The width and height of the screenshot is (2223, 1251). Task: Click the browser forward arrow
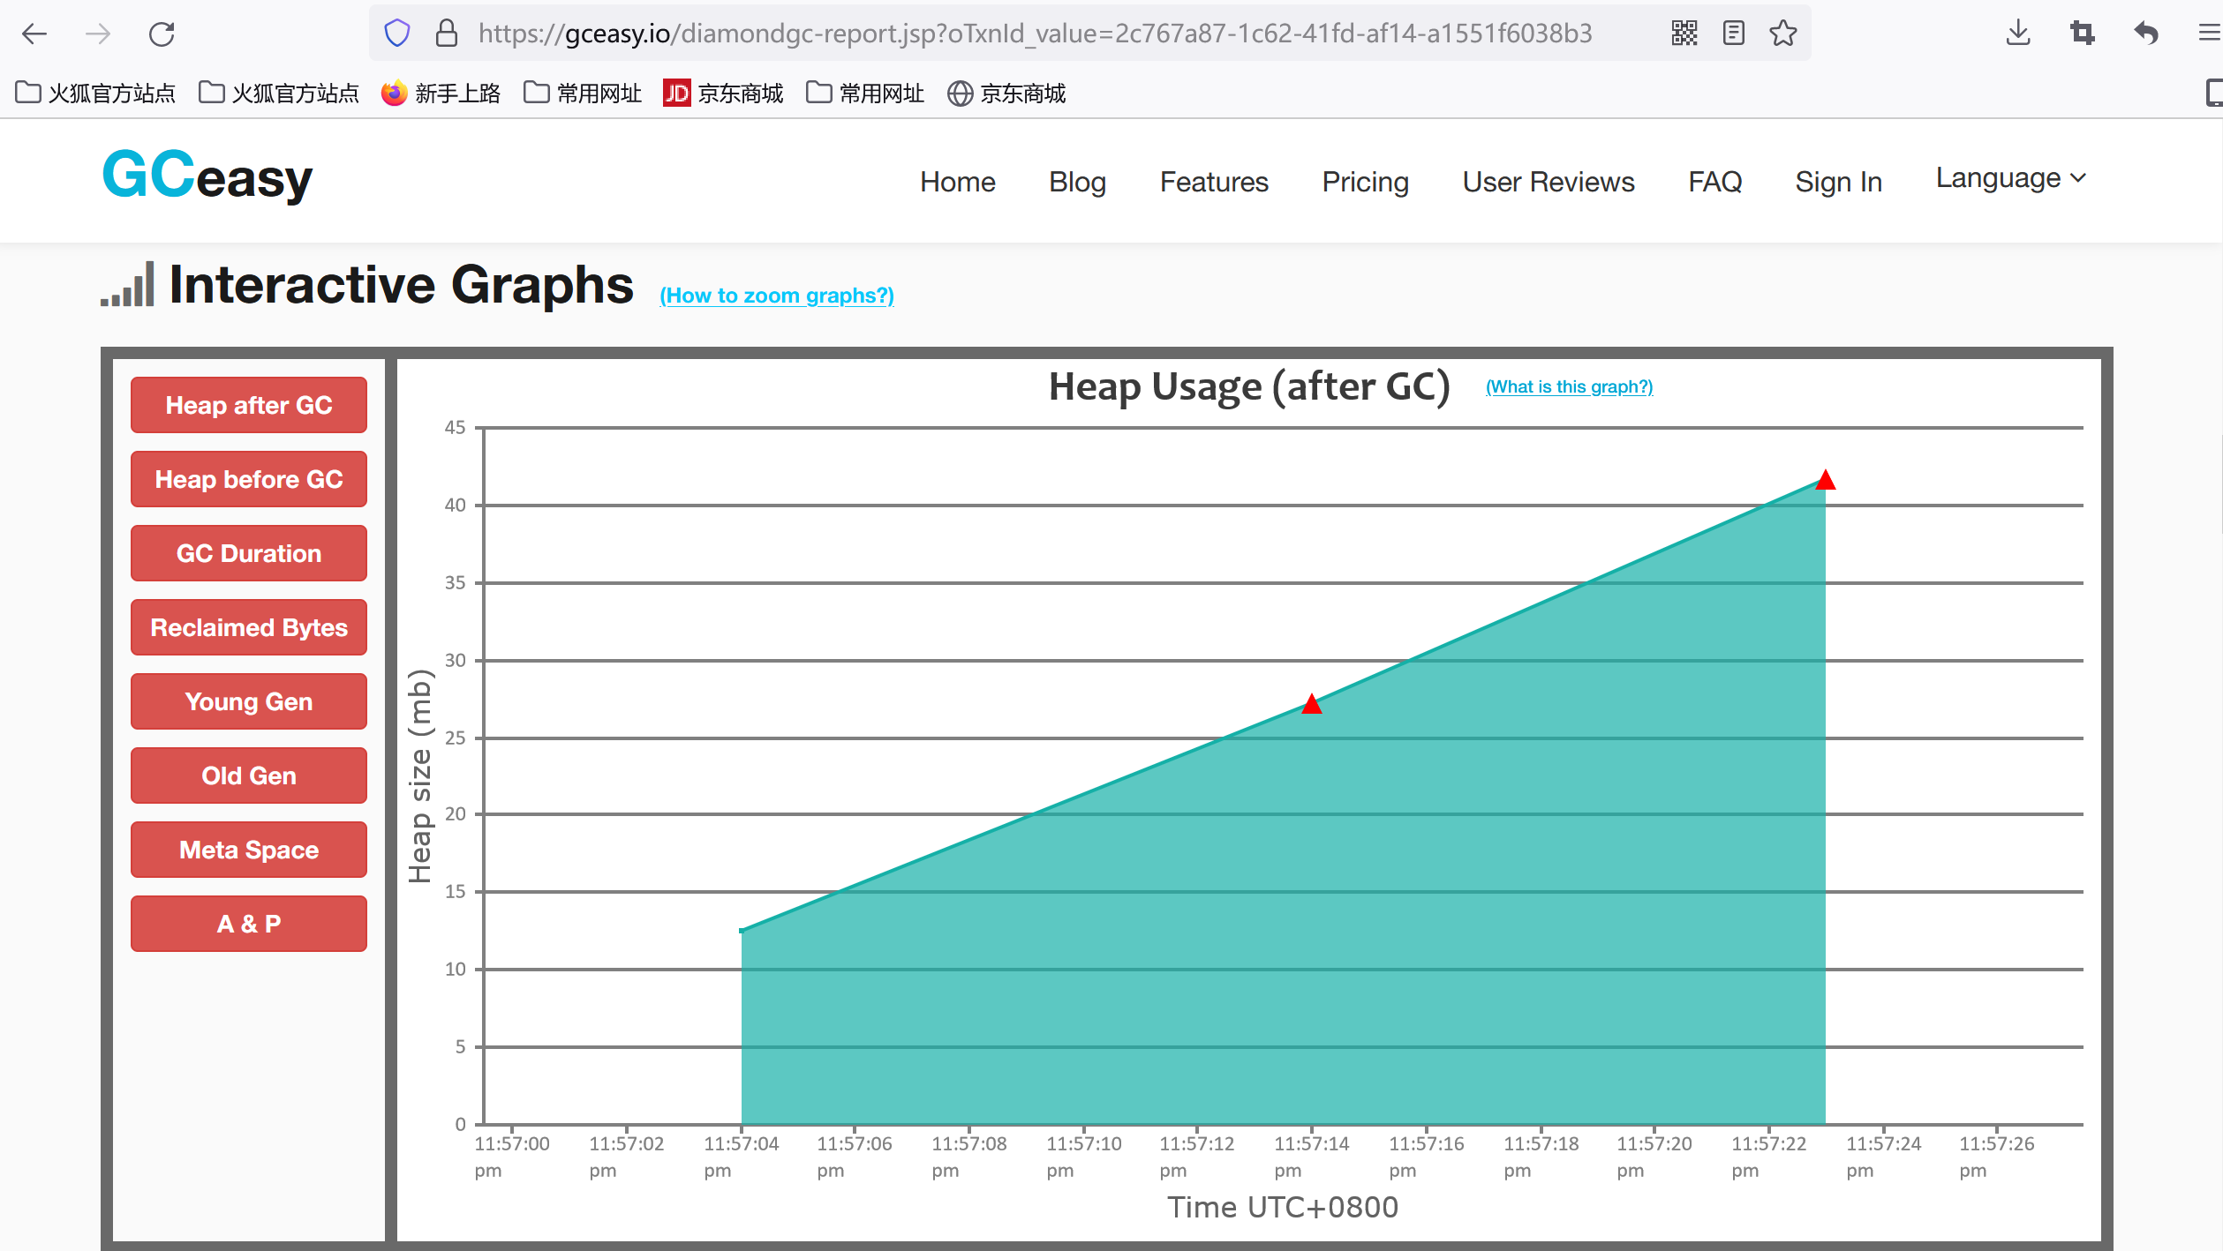click(98, 34)
